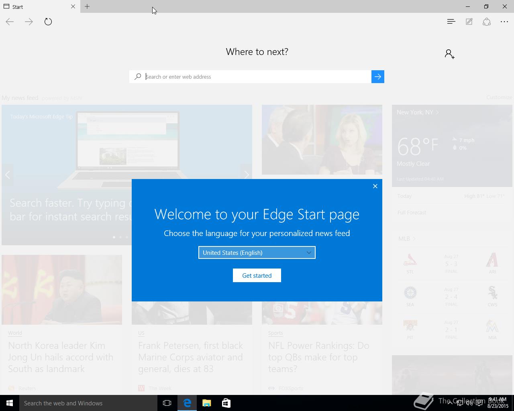Click the Get started button
Viewport: 514px width, 411px height.
pyautogui.click(x=257, y=275)
